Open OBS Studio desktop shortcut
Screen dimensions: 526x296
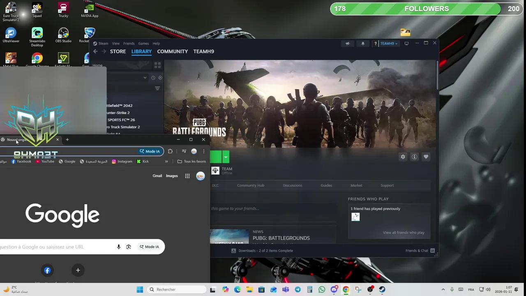coord(63,35)
